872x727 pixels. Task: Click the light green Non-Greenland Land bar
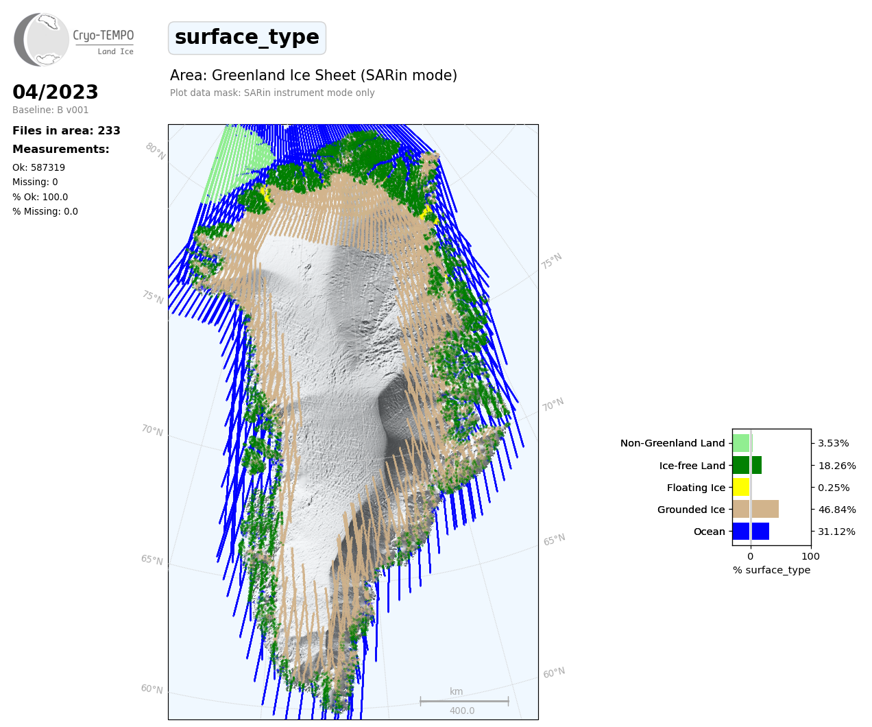point(742,443)
